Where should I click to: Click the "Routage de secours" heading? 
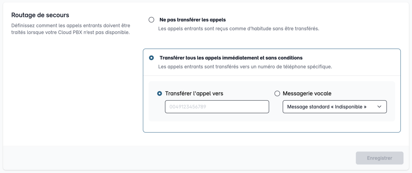point(40,15)
